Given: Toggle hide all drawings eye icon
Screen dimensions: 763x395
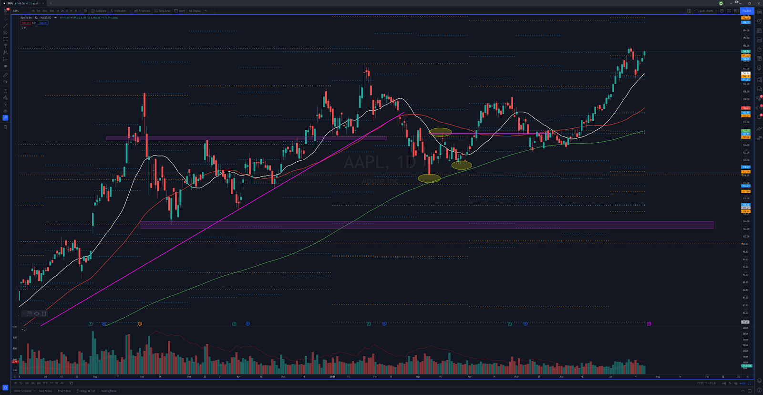Looking at the screenshot, I should coord(5,111).
